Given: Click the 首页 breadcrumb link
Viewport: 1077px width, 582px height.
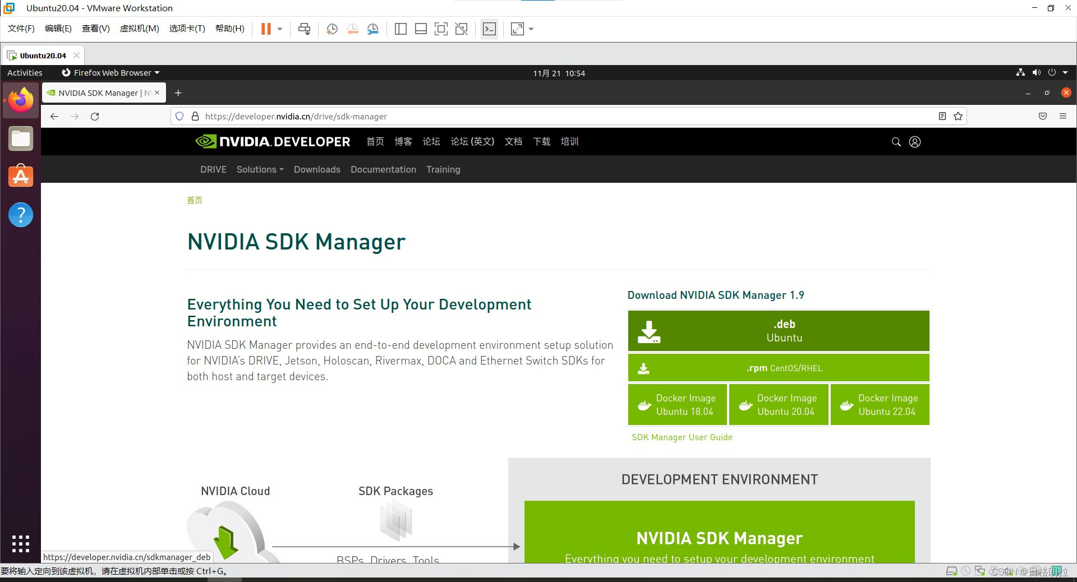Looking at the screenshot, I should (195, 200).
